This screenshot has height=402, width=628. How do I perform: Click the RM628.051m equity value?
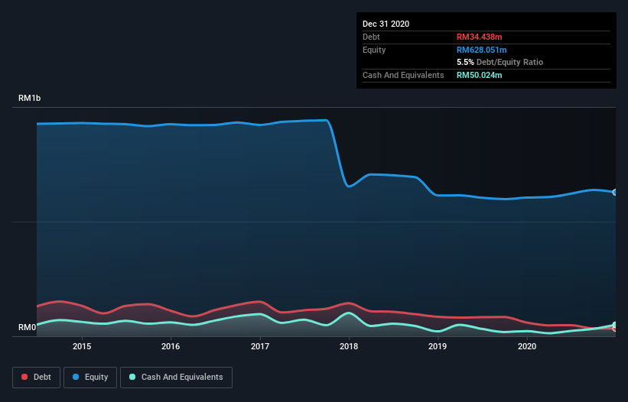point(481,50)
